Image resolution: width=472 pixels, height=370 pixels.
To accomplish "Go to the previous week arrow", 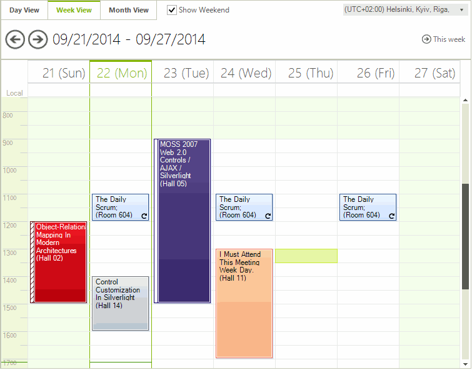I will (x=15, y=39).
